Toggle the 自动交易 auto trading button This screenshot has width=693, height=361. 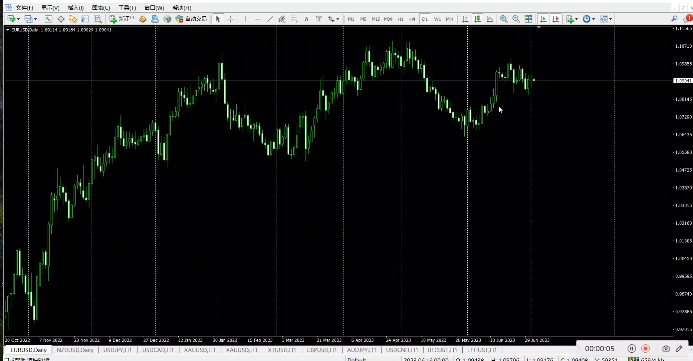(191, 19)
